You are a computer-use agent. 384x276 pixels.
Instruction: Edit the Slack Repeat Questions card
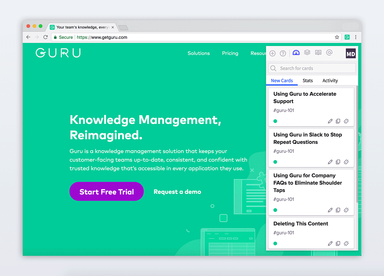[x=330, y=162]
